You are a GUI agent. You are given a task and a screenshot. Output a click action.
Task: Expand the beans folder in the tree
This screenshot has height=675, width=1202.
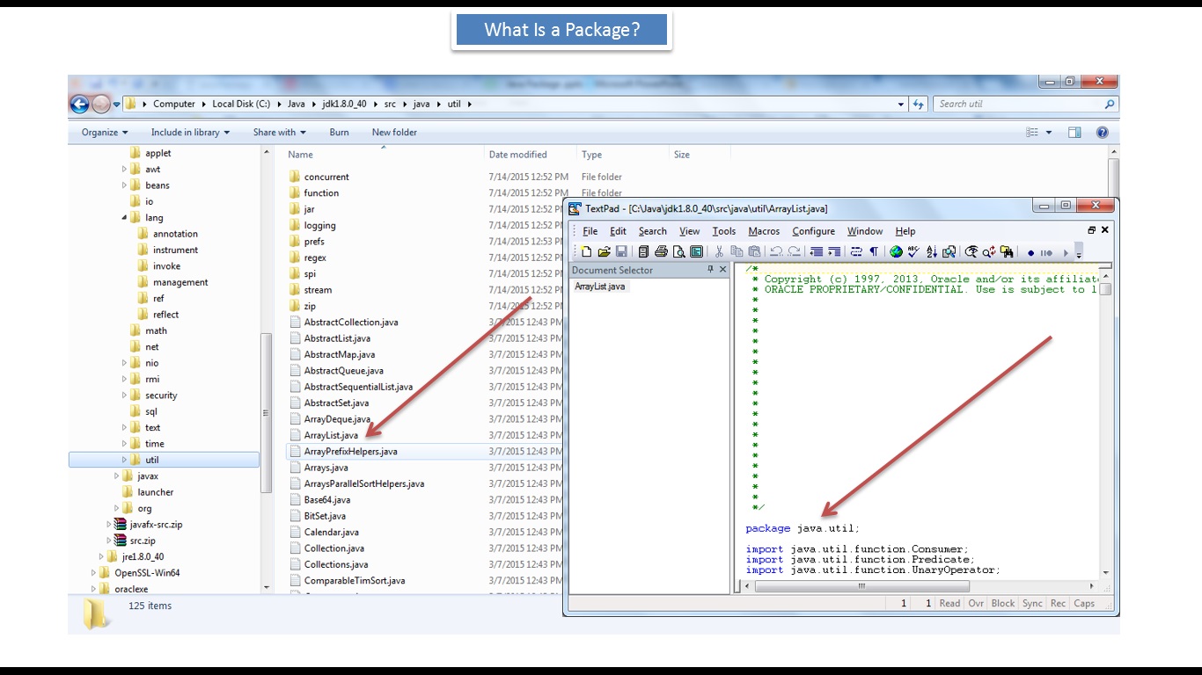[x=125, y=185]
